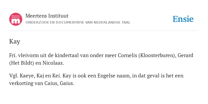Click the 'Kay' heading
Image resolution: width=208 pixels, height=104 pixels.
tap(15, 42)
